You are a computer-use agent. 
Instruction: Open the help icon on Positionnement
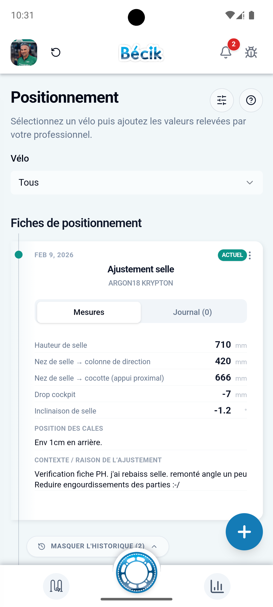click(x=251, y=100)
